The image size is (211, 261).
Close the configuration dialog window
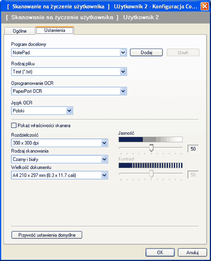pyautogui.click(x=205, y=6)
